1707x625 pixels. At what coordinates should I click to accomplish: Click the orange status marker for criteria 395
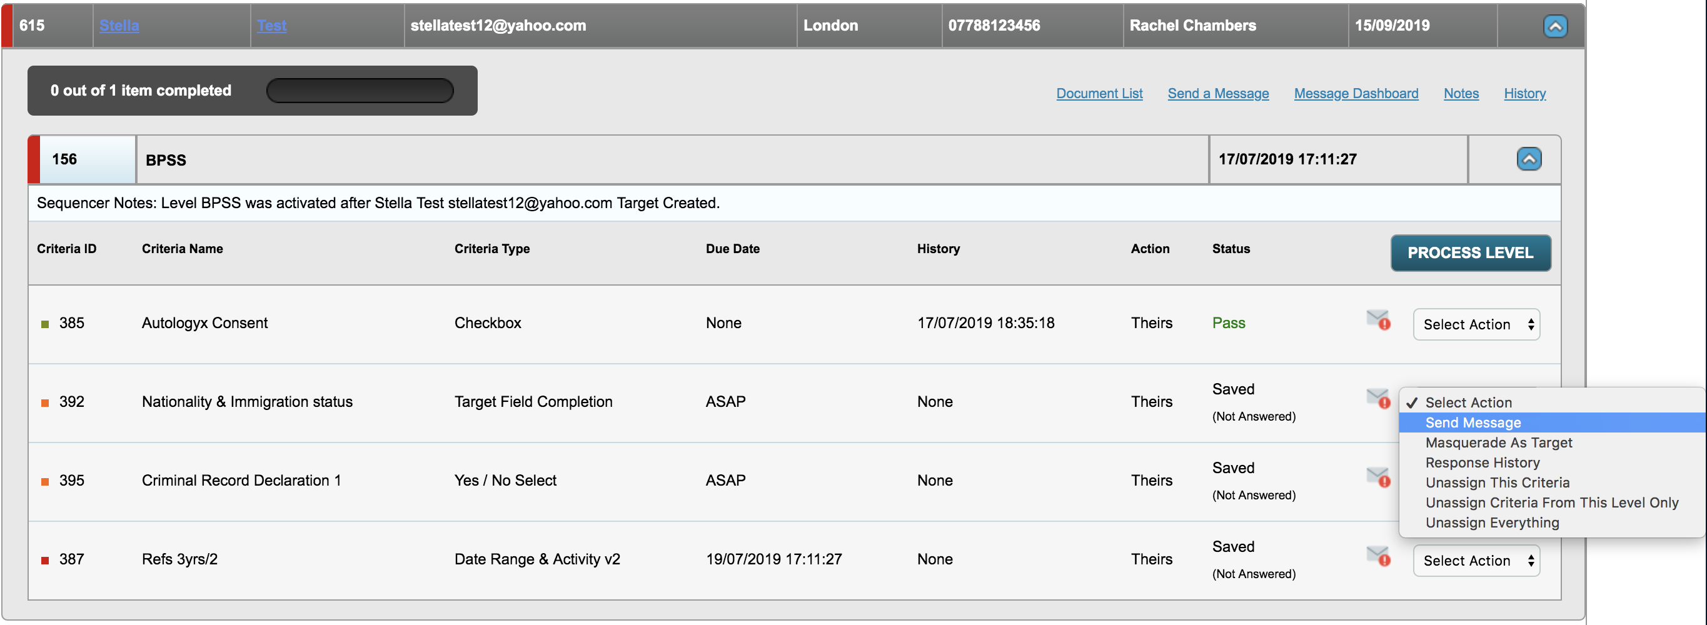45,481
